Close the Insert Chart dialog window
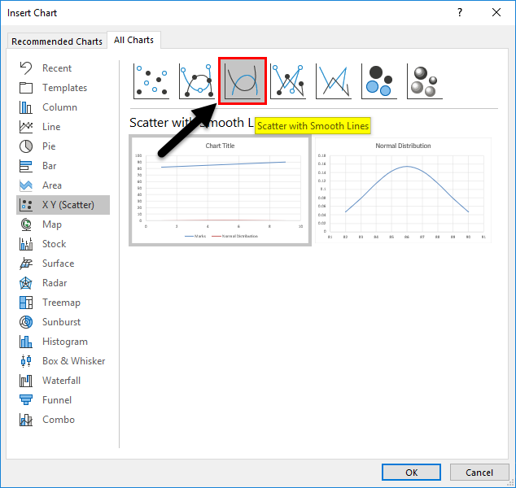 [496, 12]
